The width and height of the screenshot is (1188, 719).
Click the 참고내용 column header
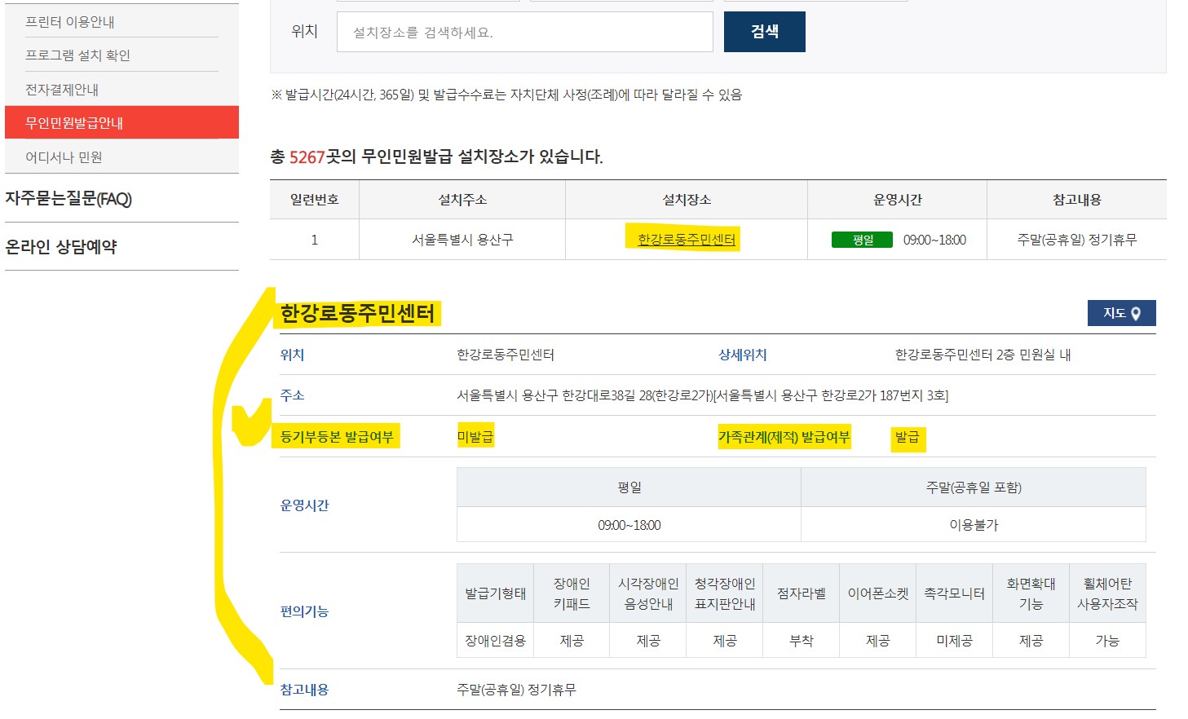pos(1076,199)
